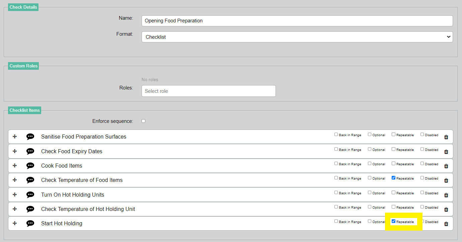Remove the Start Hot Holding item
The image size is (462, 242).
[446, 224]
